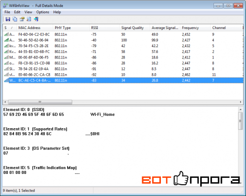Click RSSI value -40
The width and height of the screenshot is (246, 196).
tap(94, 40)
